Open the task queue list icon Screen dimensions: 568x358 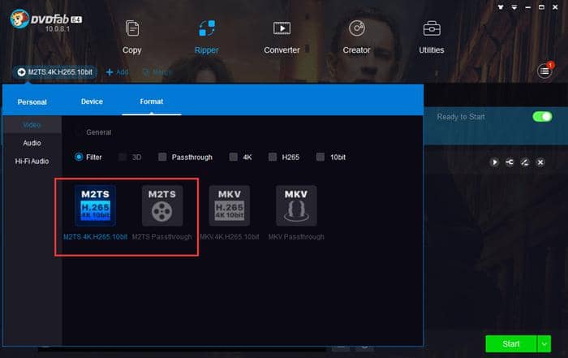point(544,71)
